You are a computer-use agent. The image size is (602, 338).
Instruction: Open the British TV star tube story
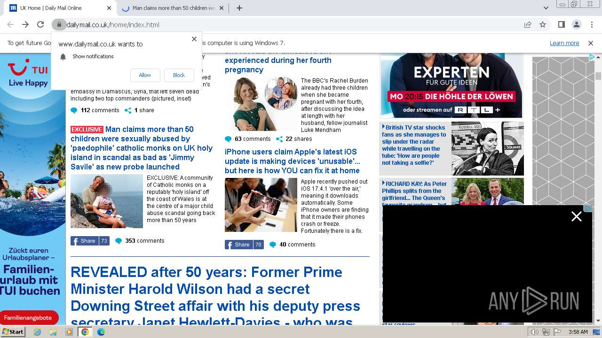414,145
